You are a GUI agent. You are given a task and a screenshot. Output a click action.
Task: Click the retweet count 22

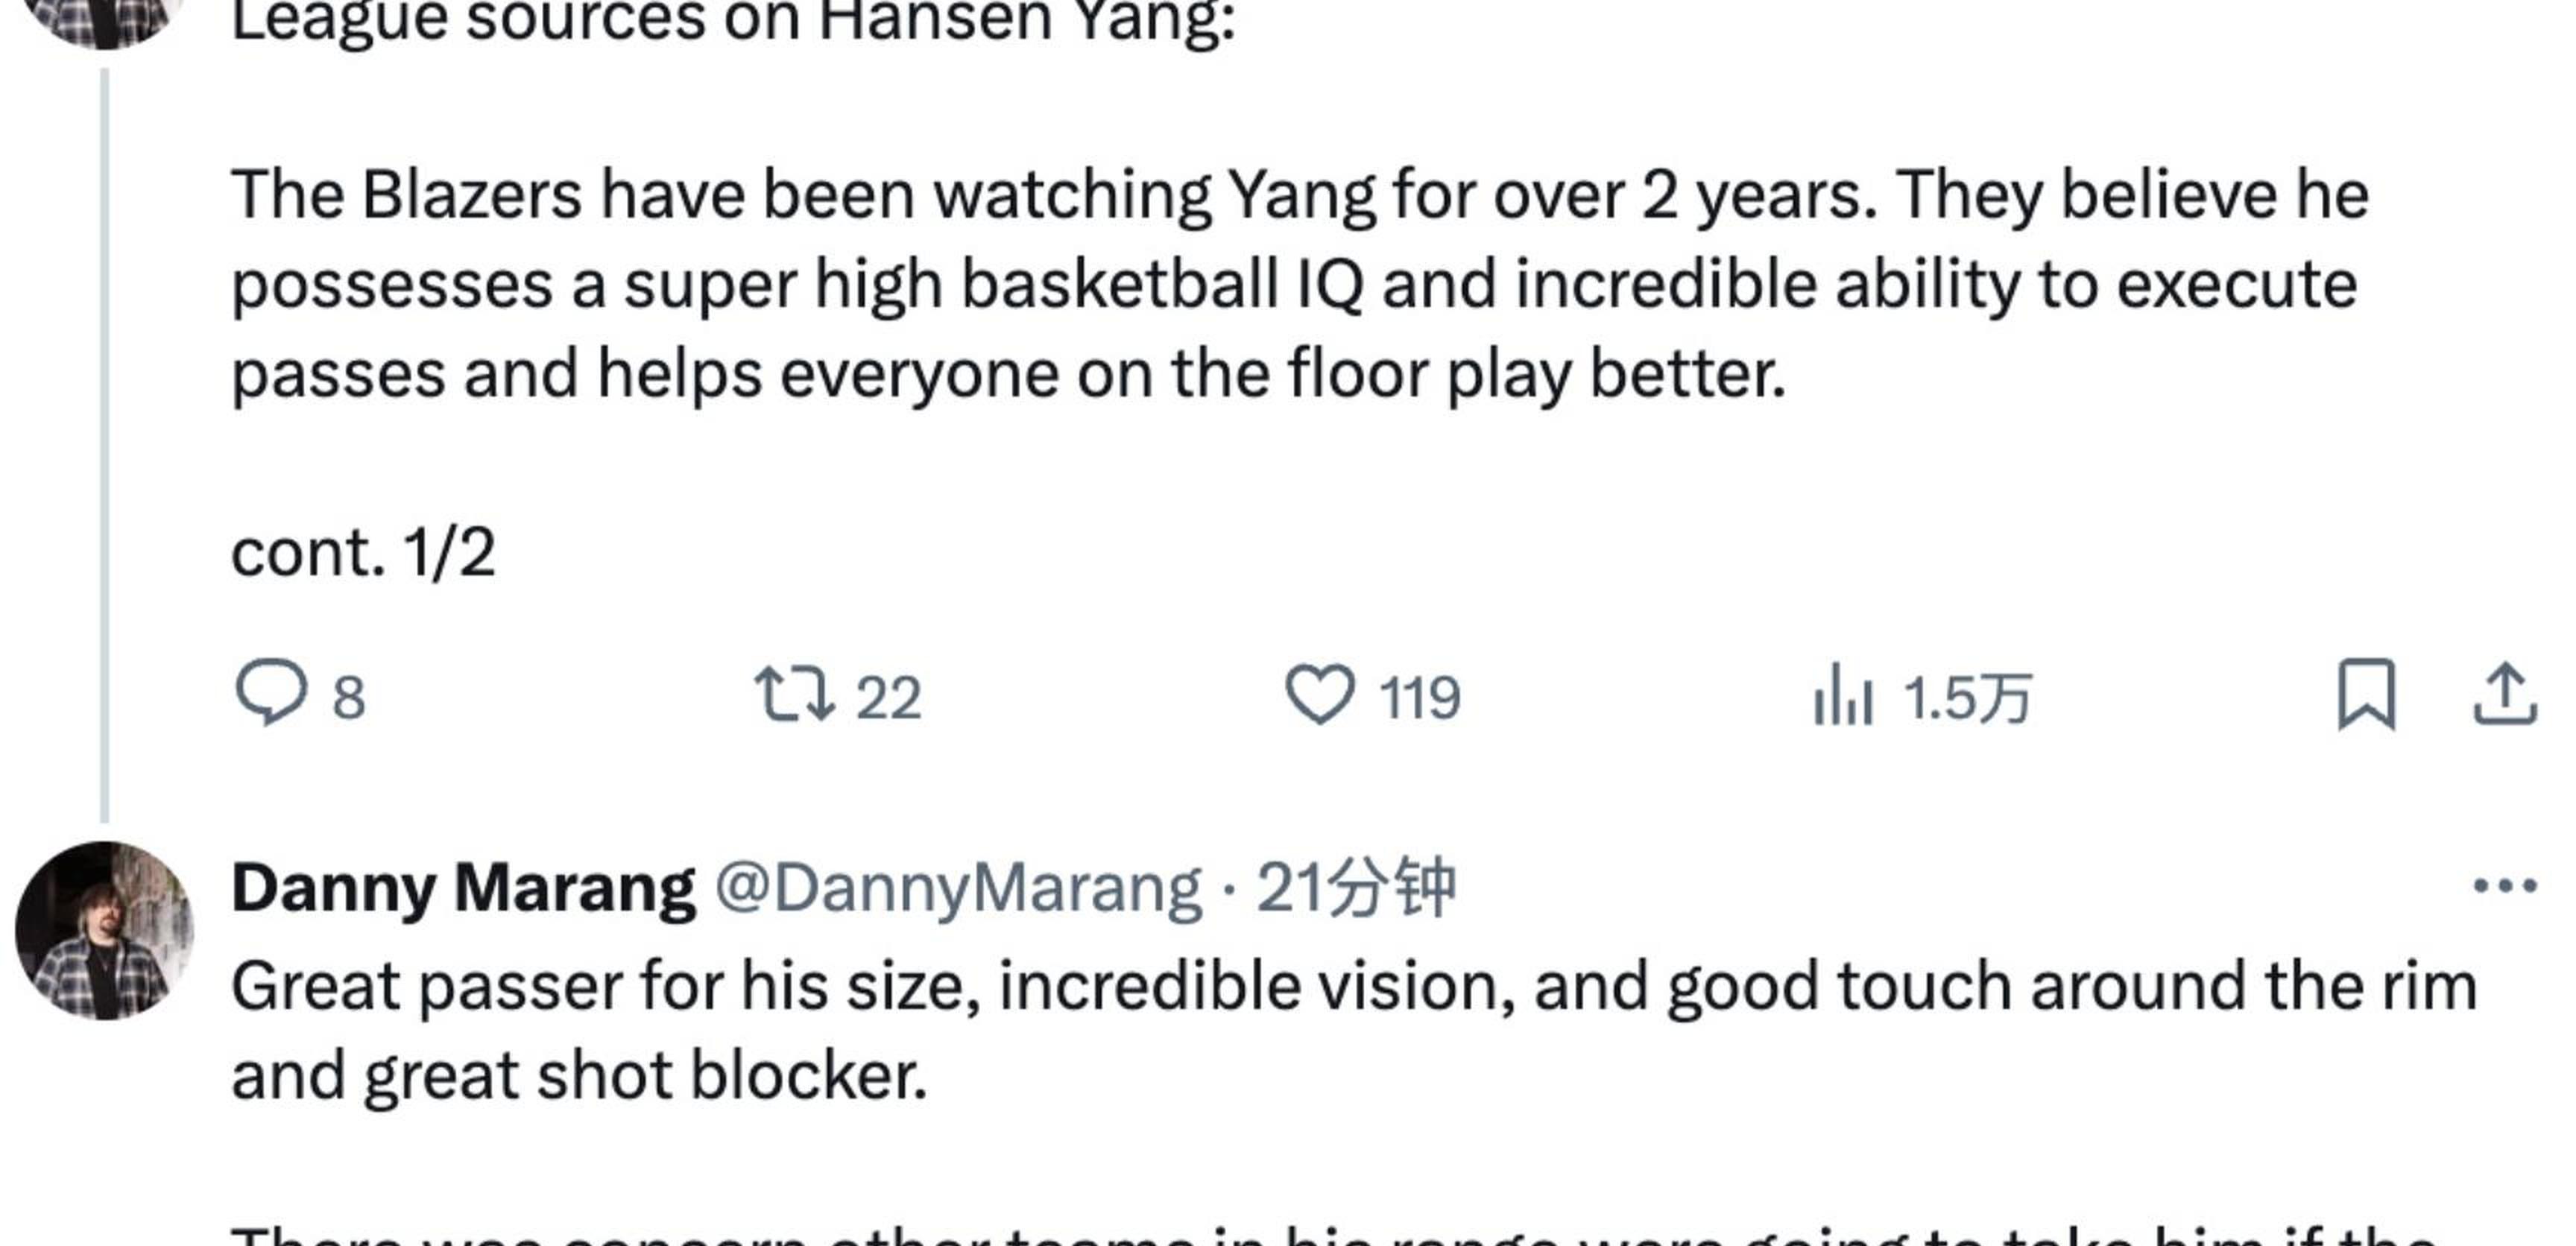coord(888,697)
